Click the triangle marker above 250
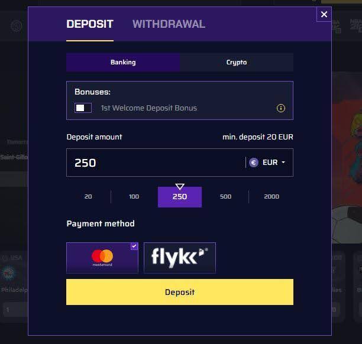Image resolution: width=362 pixels, height=344 pixels. click(x=180, y=186)
